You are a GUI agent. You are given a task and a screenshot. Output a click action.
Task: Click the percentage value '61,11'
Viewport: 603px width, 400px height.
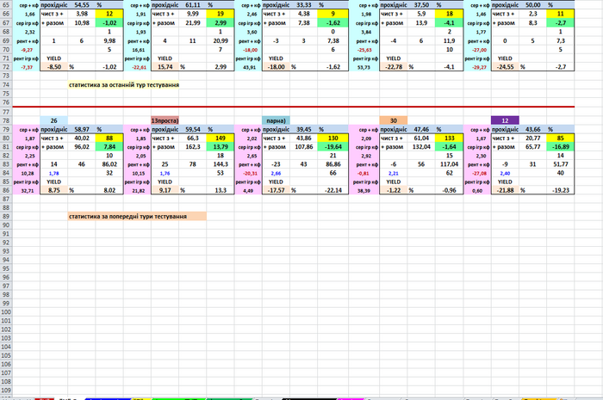[192, 5]
